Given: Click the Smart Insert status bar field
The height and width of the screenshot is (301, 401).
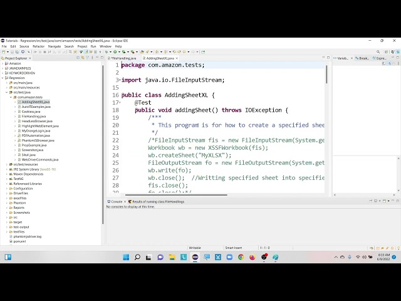Looking at the screenshot, I should coord(234,248).
